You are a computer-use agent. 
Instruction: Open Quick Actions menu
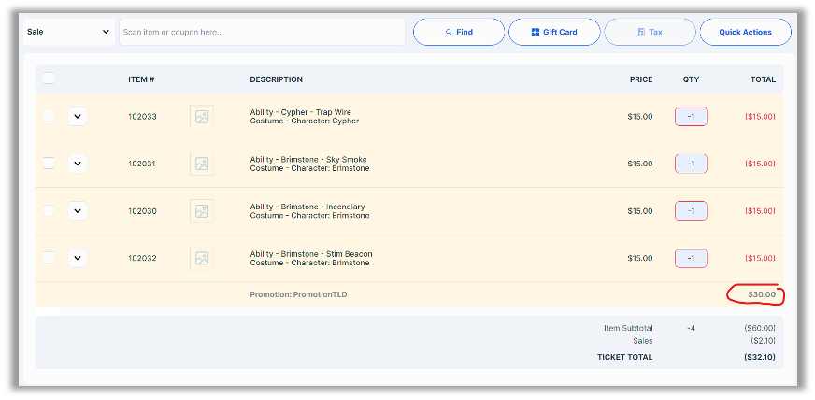click(x=745, y=32)
